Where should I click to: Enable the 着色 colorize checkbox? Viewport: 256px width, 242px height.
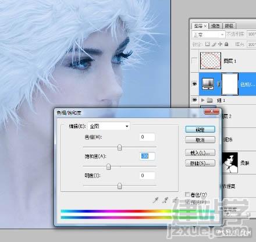point(187,194)
